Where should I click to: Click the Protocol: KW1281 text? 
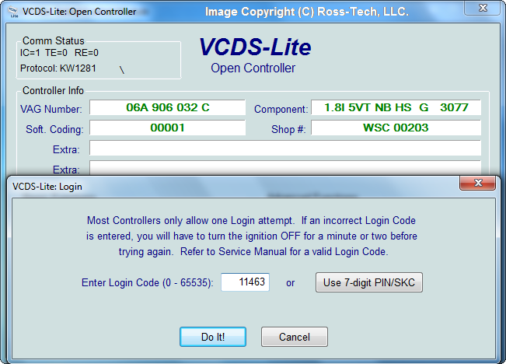click(58, 68)
